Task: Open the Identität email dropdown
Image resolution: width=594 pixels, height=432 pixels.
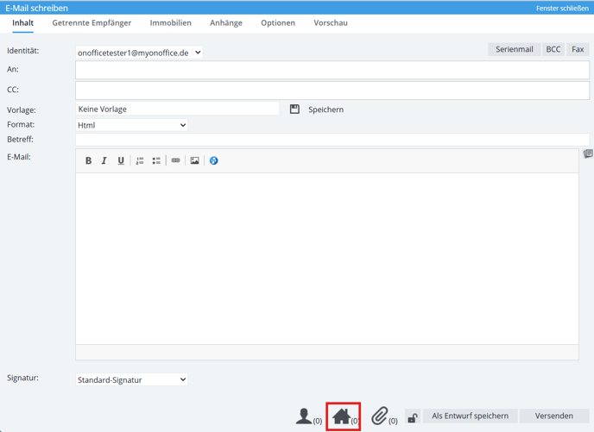Action: coord(139,53)
